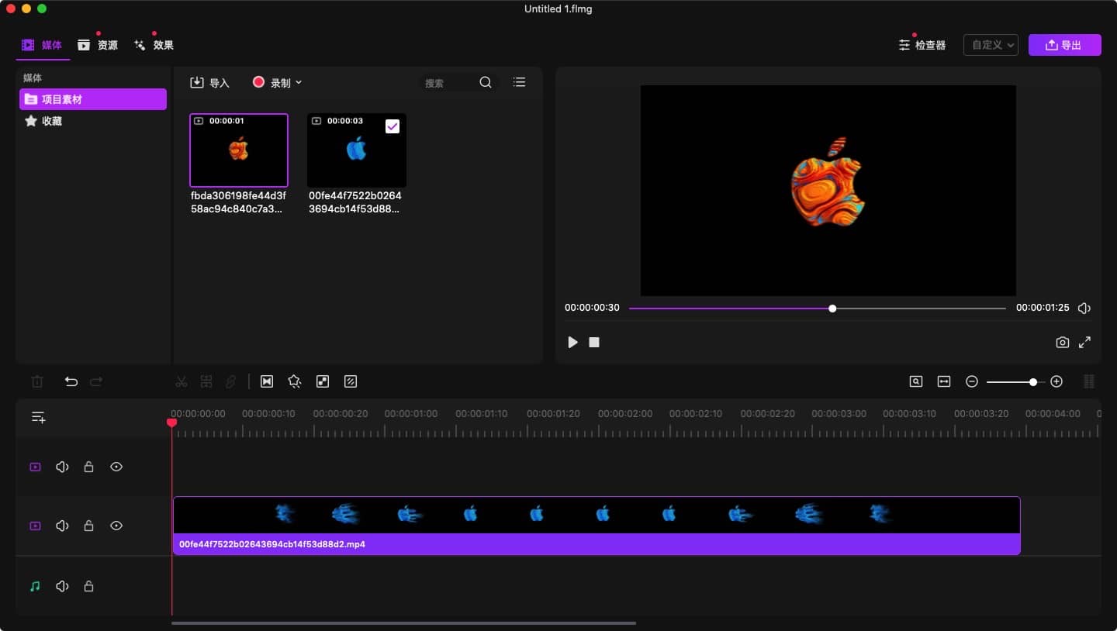Select 项目素材 in the media sidebar
This screenshot has width=1117, height=631.
[x=93, y=99]
